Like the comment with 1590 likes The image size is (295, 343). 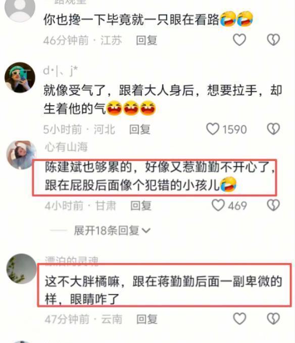coord(213,128)
